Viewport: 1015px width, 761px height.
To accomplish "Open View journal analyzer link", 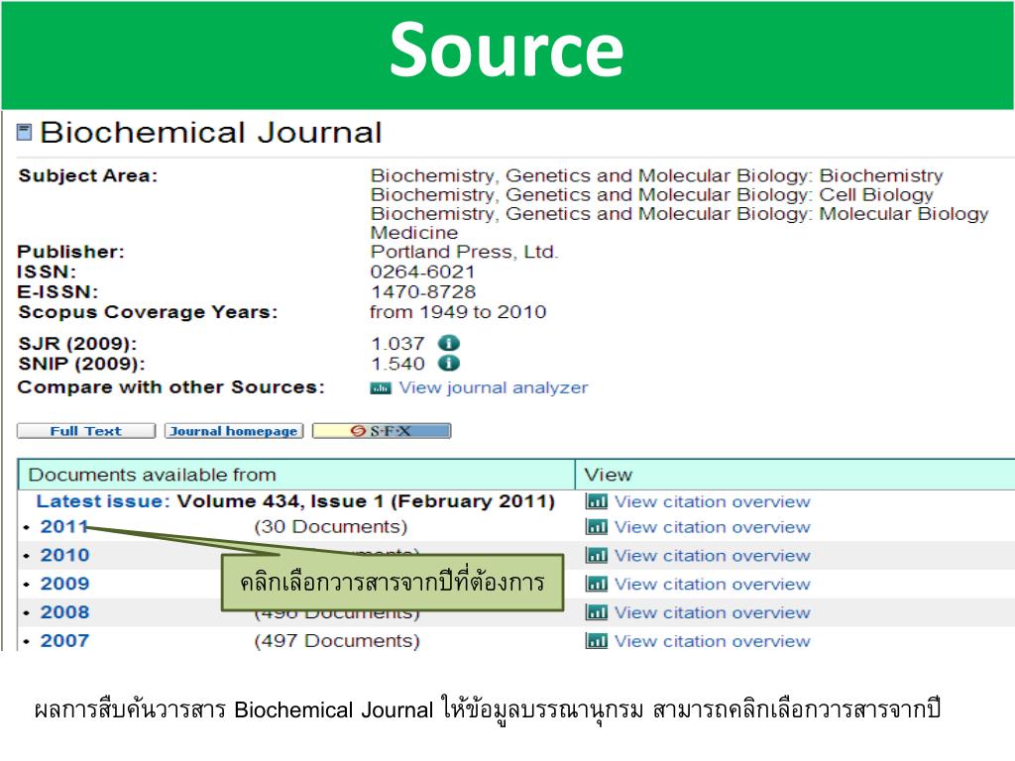I will pos(494,387).
